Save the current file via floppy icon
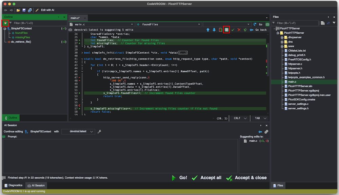339x195 pixels. (24, 10)
